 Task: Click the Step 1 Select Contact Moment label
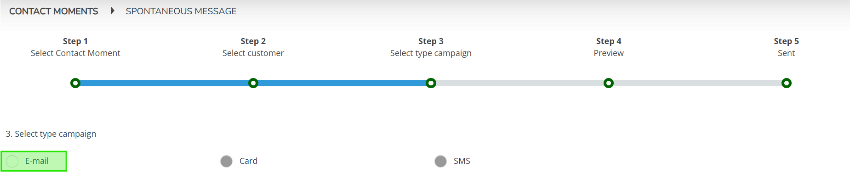coord(75,47)
